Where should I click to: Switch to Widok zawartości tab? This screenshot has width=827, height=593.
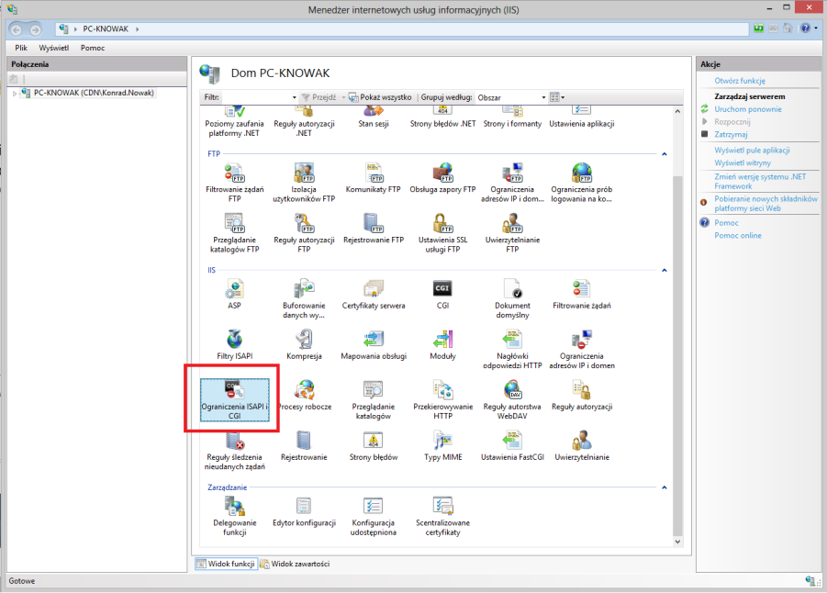click(x=295, y=564)
